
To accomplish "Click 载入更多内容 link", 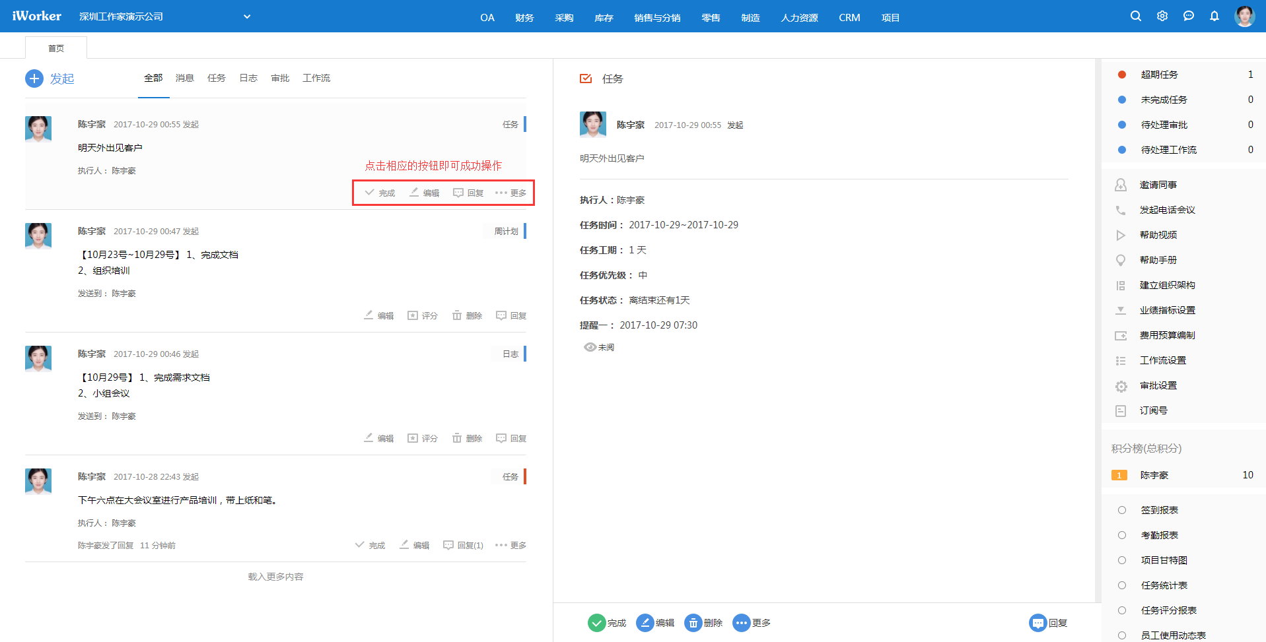I will tap(275, 577).
